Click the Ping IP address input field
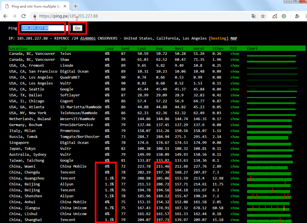Screen dimensions: 307x223 click(43, 28)
